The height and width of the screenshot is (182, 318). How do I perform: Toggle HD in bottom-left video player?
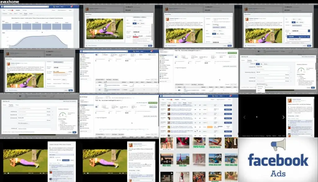tap(43, 173)
